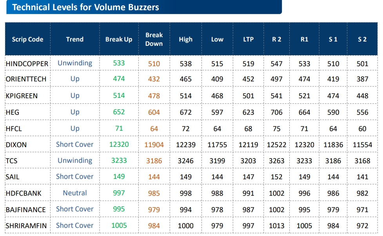Click the Trend column header

point(74,39)
